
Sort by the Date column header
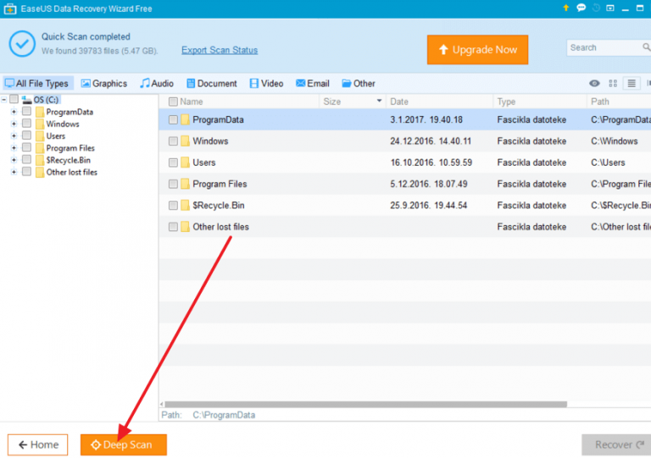tap(439, 102)
